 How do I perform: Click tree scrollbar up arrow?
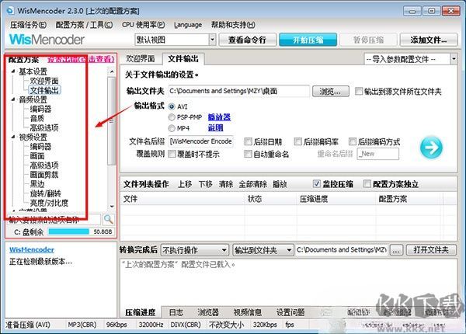pos(112,71)
